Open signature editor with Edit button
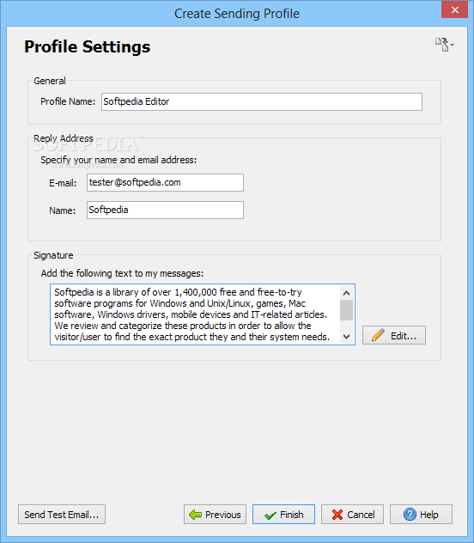This screenshot has width=474, height=543. click(x=394, y=335)
